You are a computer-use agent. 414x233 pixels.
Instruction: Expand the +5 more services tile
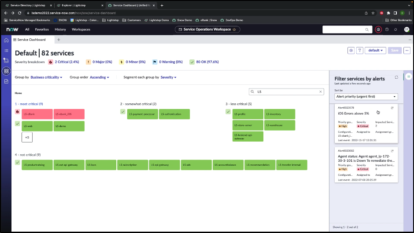(x=27, y=137)
